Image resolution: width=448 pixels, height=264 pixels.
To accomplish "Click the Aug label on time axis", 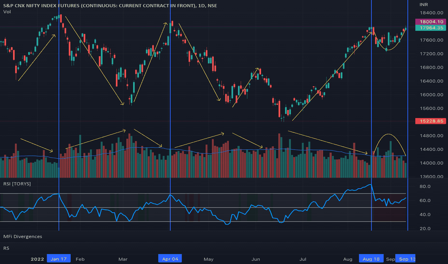I will (348, 259).
